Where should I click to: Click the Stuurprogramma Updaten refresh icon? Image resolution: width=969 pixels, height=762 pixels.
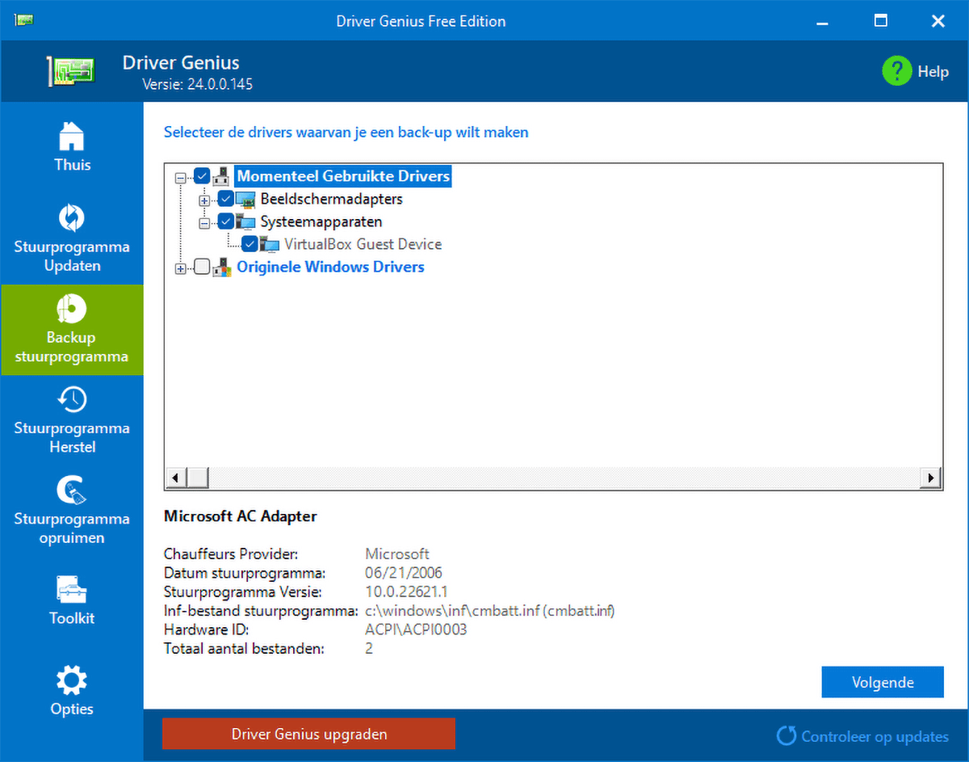point(72,218)
